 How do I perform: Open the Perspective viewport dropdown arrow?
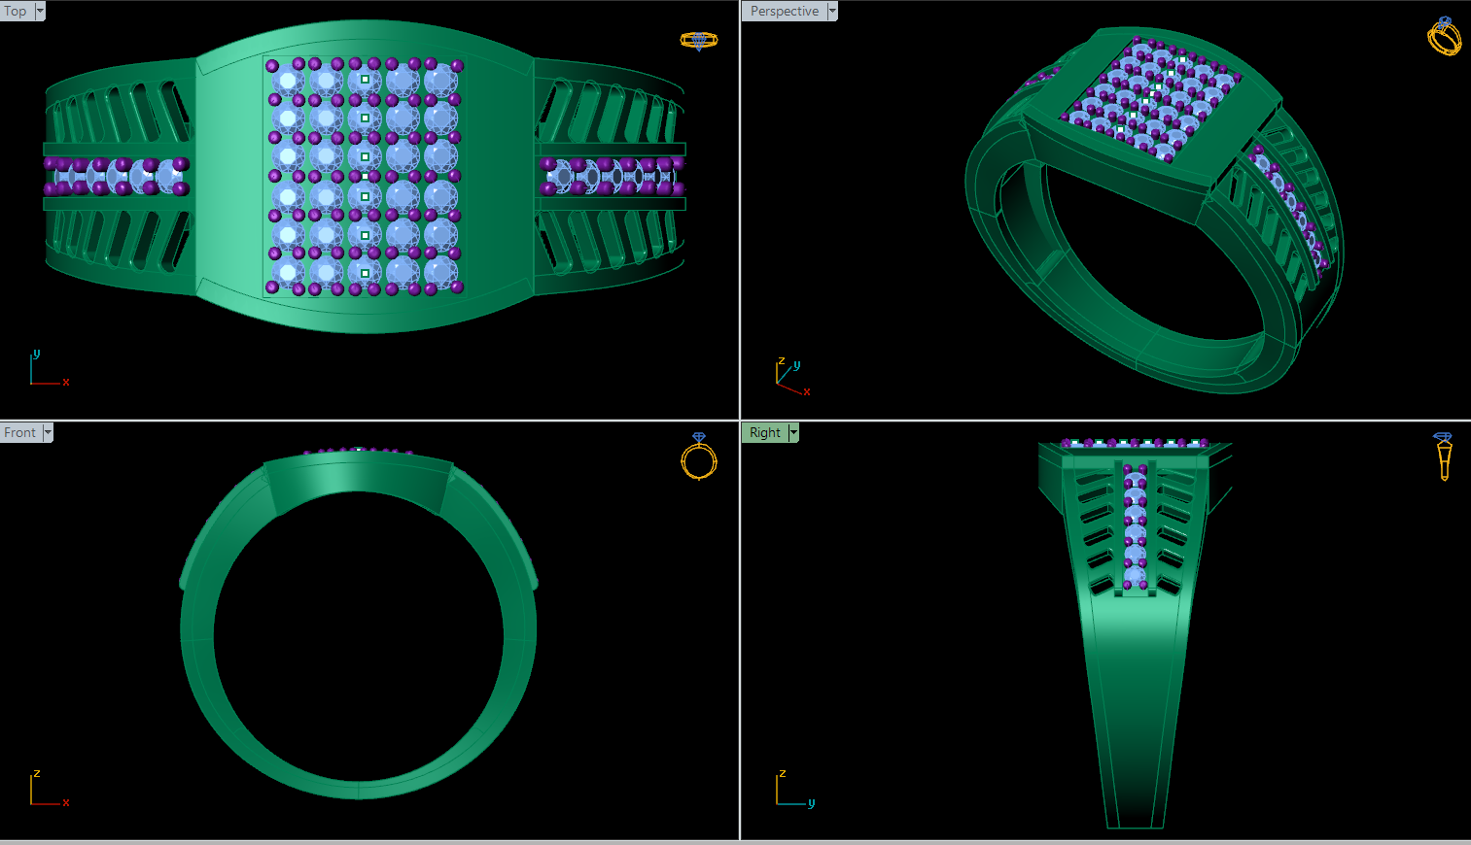pos(832,11)
